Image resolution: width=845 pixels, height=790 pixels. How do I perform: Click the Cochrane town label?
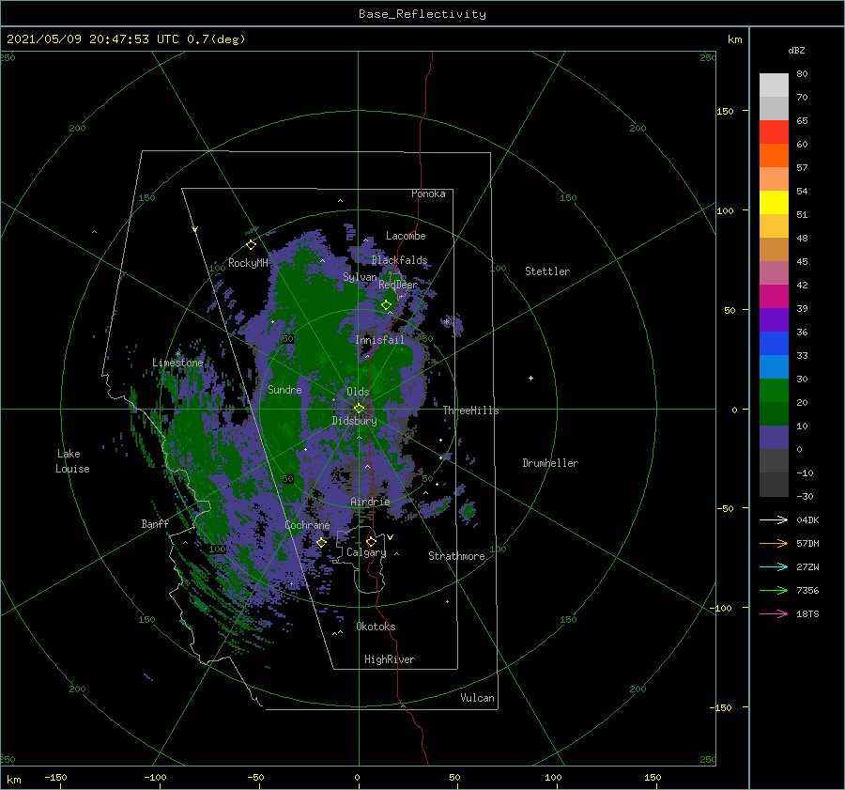click(x=307, y=525)
